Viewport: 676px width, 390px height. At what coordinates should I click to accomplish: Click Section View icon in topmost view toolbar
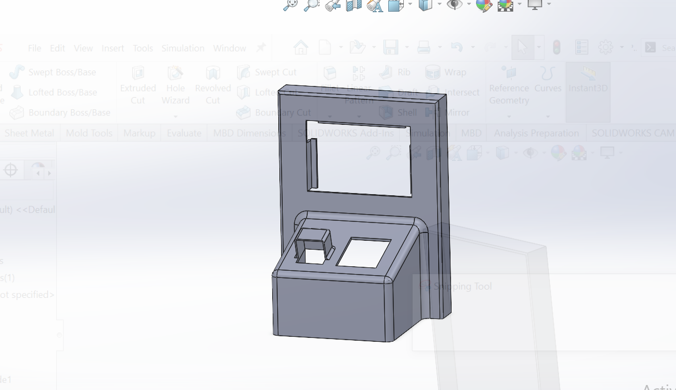point(353,5)
